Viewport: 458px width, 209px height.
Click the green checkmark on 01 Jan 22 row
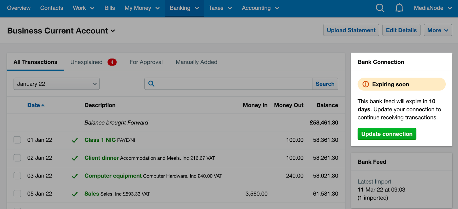coord(75,140)
